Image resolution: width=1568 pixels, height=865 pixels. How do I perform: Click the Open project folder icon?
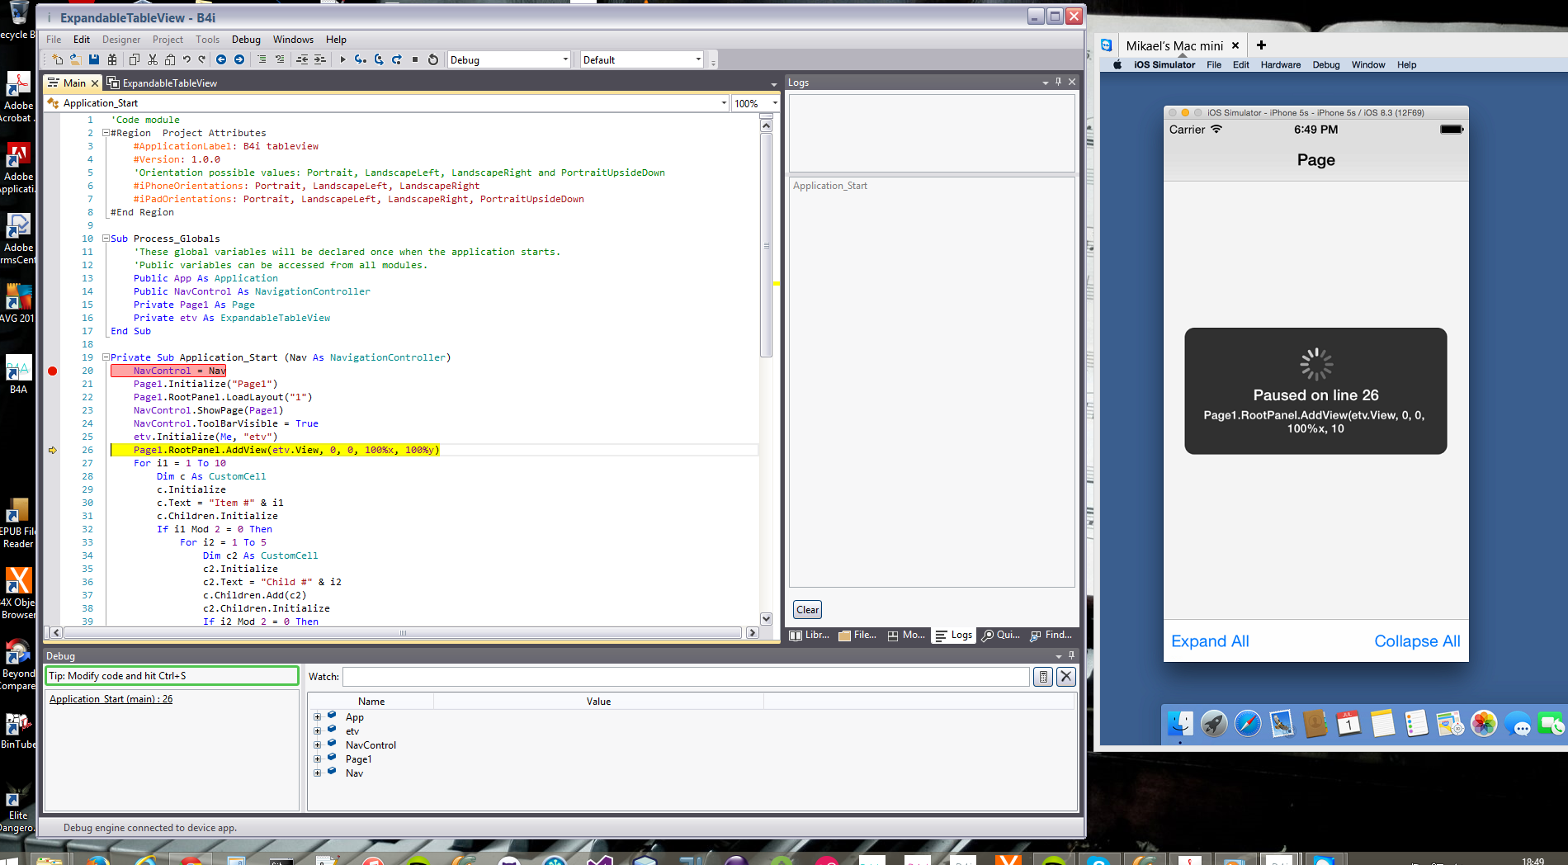(75, 59)
